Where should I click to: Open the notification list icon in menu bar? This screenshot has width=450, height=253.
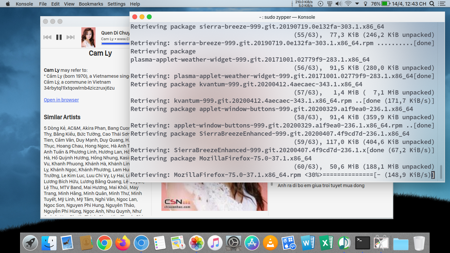coord(442,4)
